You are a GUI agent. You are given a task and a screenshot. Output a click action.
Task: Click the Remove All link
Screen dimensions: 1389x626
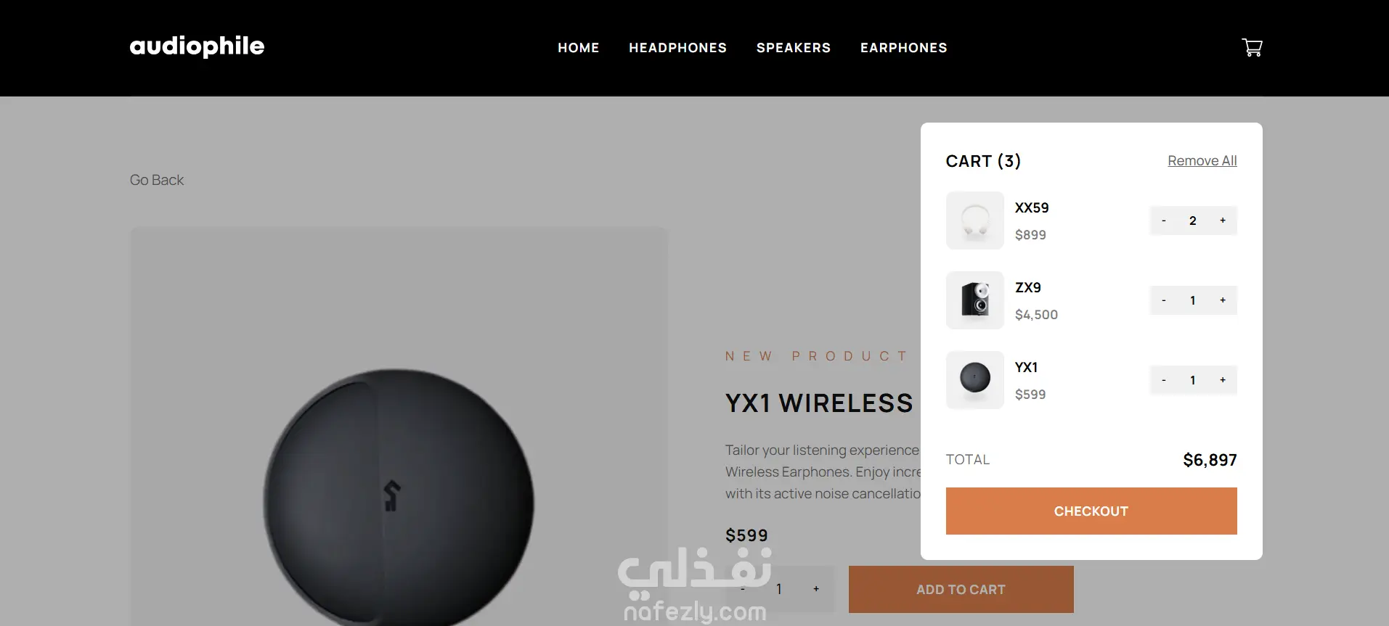click(1202, 161)
